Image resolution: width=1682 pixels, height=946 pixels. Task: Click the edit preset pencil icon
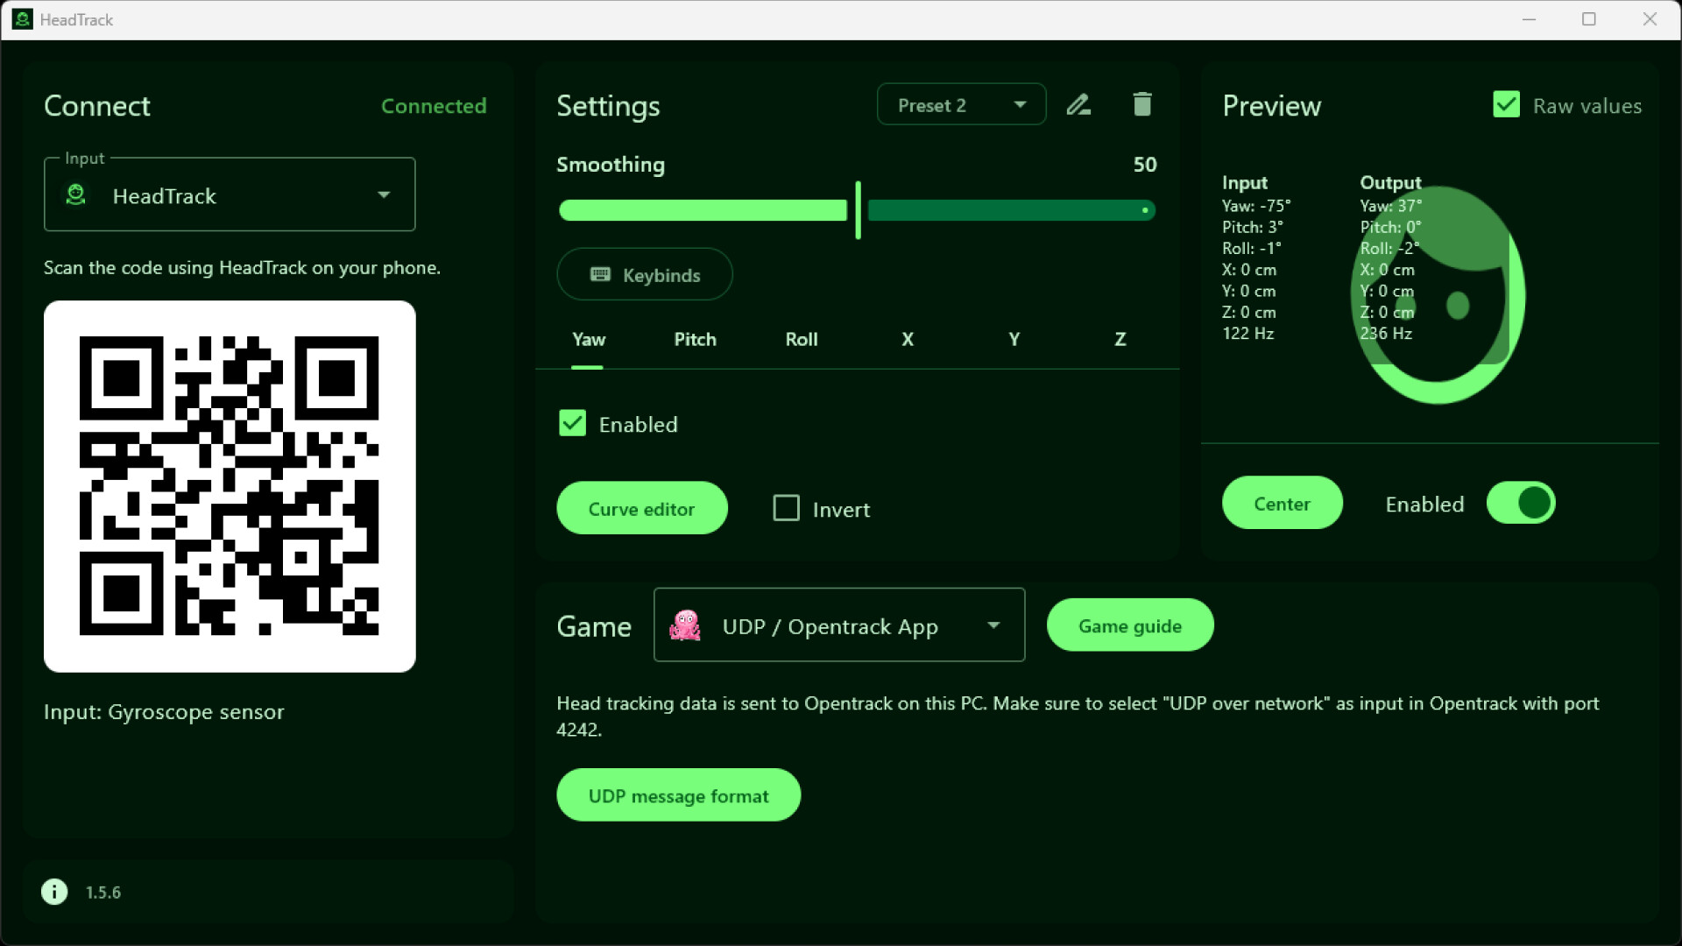(x=1078, y=105)
